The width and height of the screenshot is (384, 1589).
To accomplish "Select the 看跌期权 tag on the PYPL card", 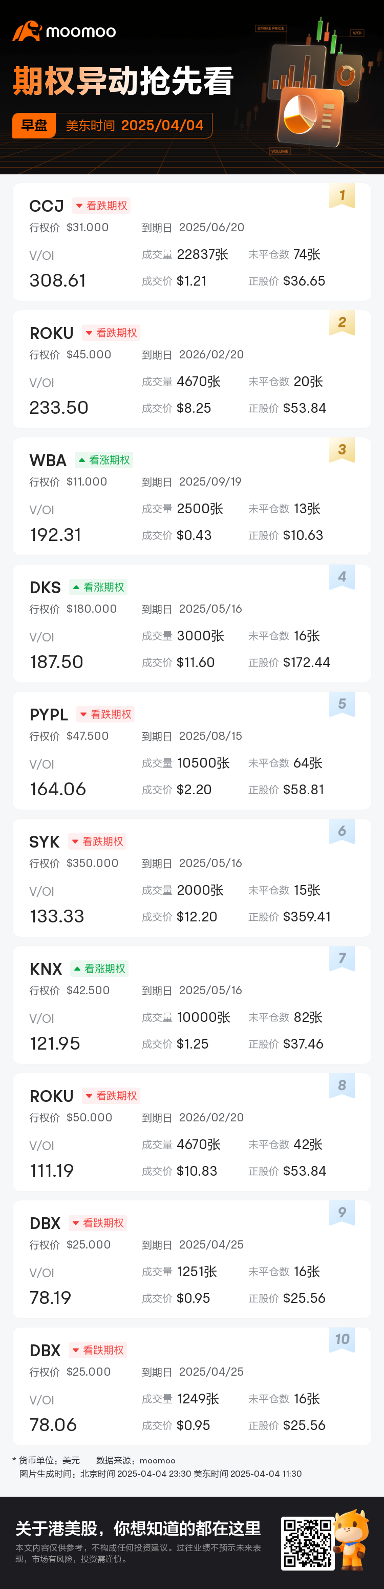I will (x=105, y=714).
